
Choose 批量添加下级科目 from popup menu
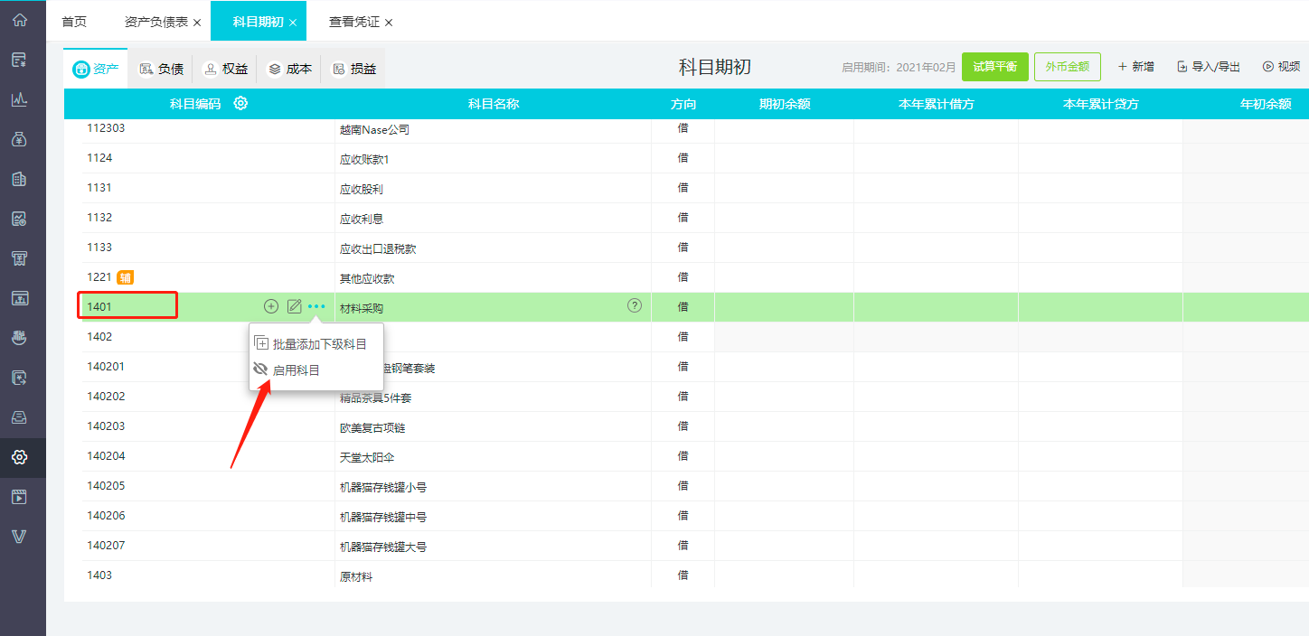coord(310,344)
